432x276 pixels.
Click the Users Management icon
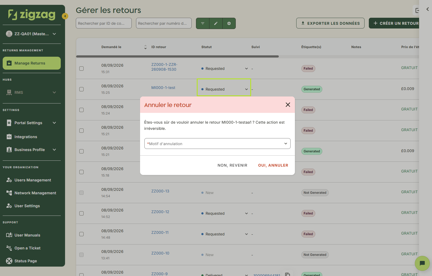point(9,180)
